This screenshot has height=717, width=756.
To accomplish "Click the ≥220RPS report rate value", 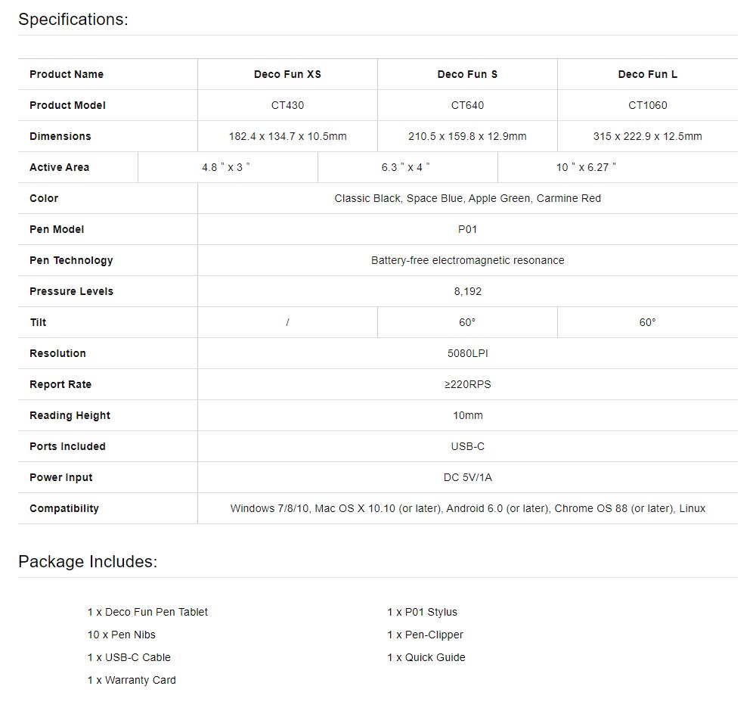I will pyautogui.click(x=467, y=384).
